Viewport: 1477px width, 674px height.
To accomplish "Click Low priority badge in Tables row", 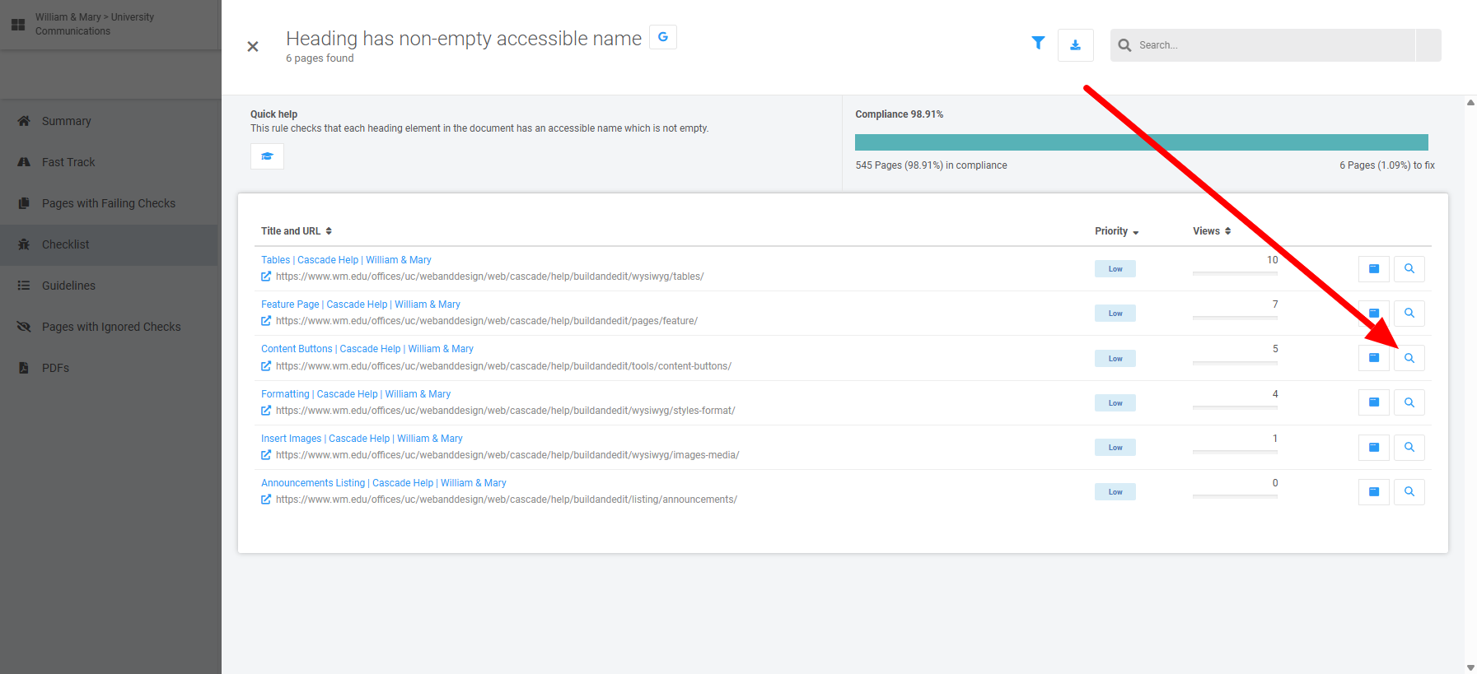I will [x=1115, y=269].
